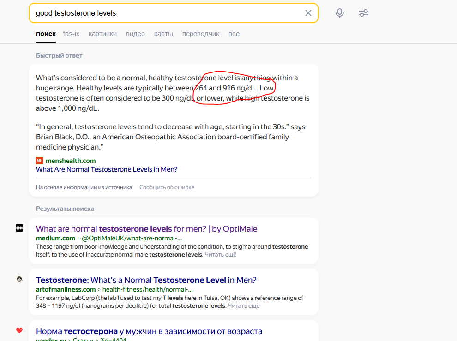Open What Are Normal Testosterone Levels in Men link
Viewport: 457px width, 341px height.
point(107,169)
